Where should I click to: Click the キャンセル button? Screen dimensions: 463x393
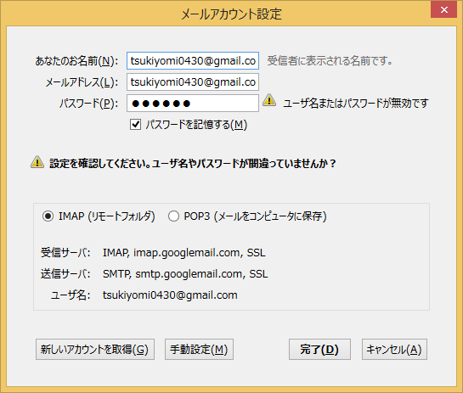[394, 350]
